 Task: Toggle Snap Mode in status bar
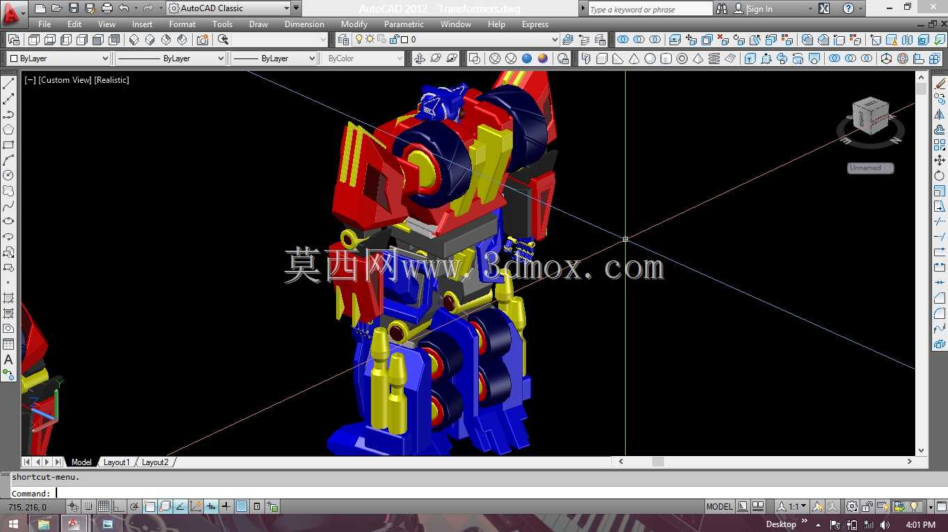click(88, 506)
